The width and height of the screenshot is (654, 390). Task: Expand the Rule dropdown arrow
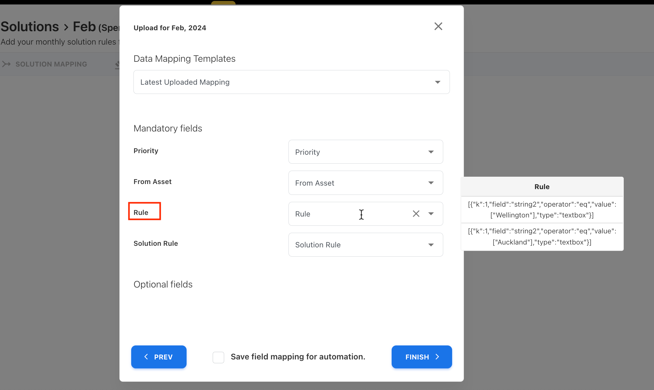click(431, 214)
